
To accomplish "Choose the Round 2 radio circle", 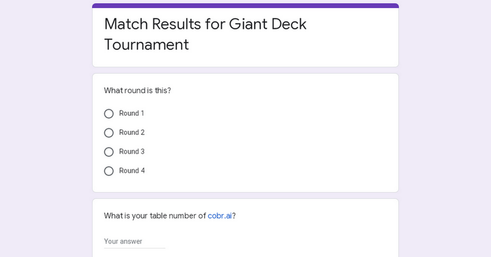I will click(x=109, y=133).
